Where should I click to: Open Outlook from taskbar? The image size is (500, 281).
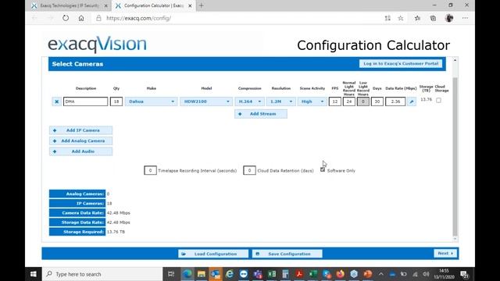tap(216, 274)
